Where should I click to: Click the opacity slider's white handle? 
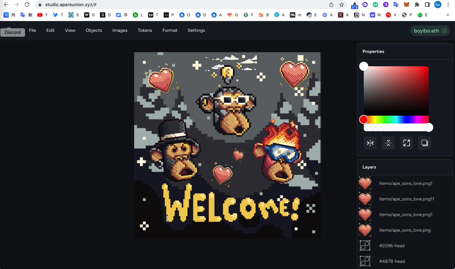(x=428, y=127)
